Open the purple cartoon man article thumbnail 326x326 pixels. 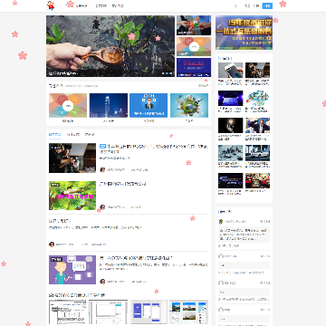coord(72,270)
